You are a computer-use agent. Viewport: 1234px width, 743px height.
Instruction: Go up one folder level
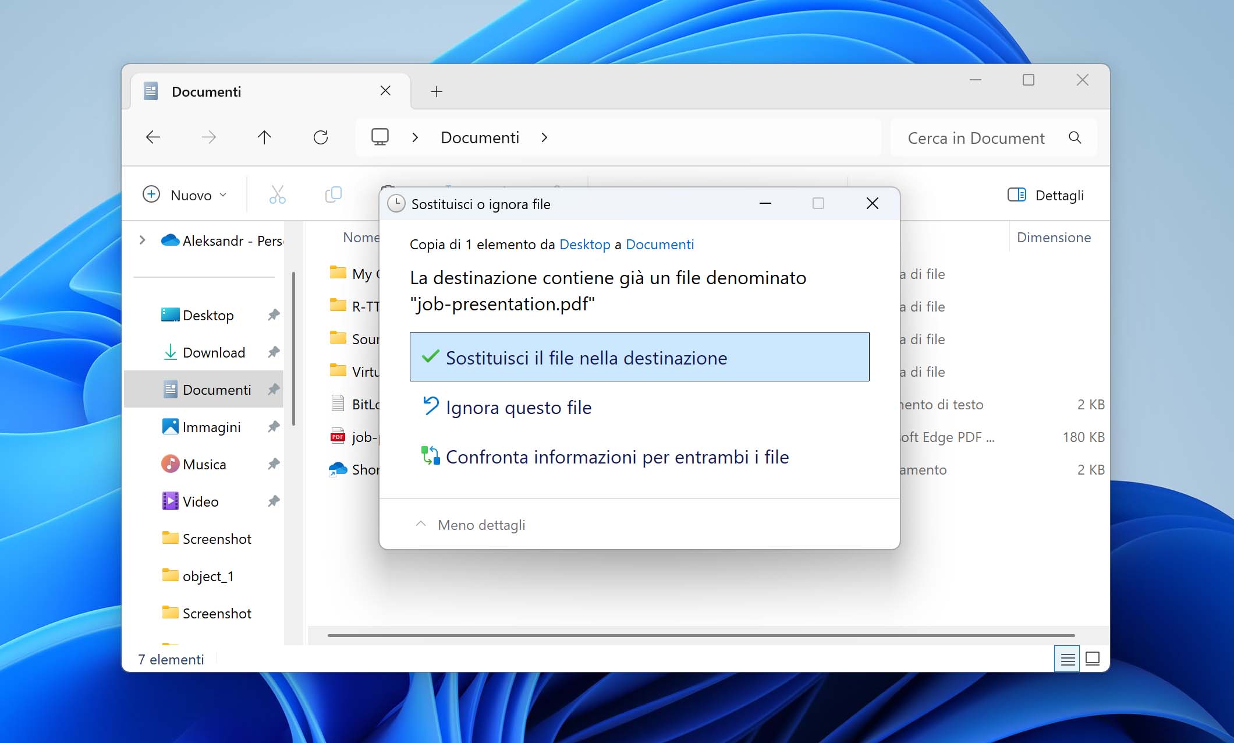(x=264, y=137)
